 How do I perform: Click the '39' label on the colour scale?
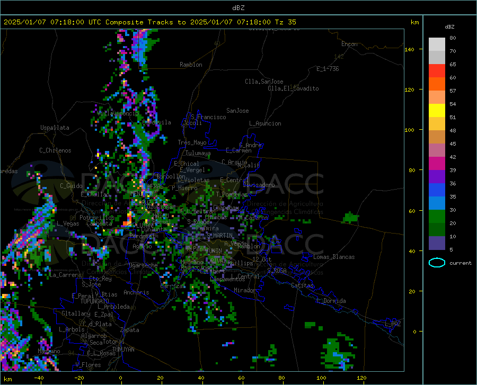click(x=453, y=170)
